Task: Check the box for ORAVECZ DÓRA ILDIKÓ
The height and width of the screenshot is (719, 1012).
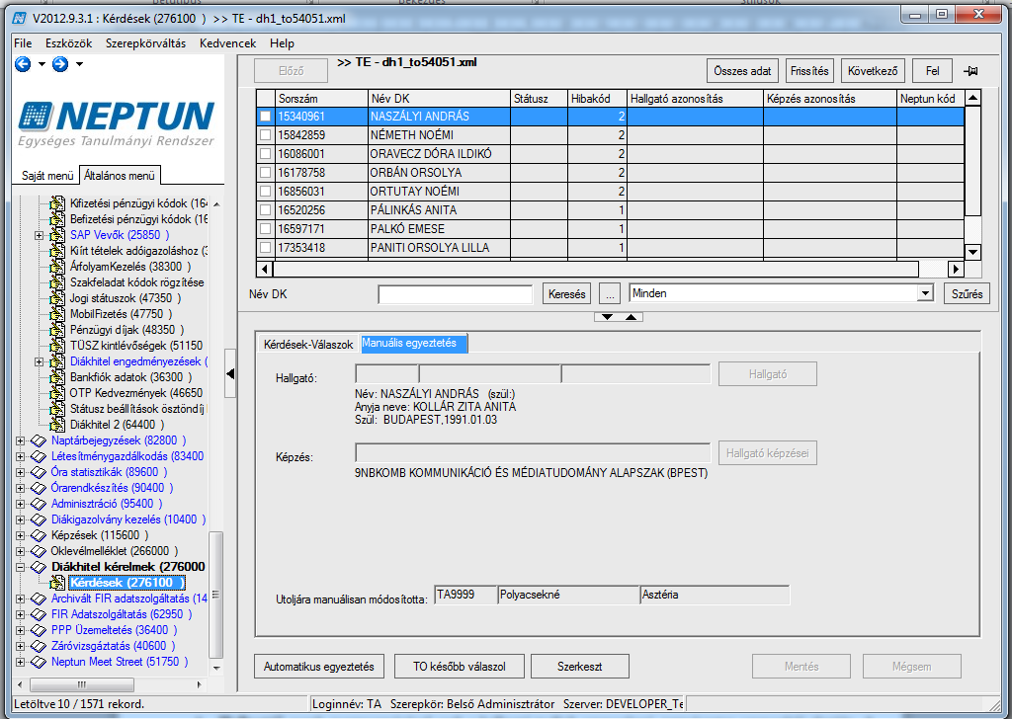Action: pos(265,154)
